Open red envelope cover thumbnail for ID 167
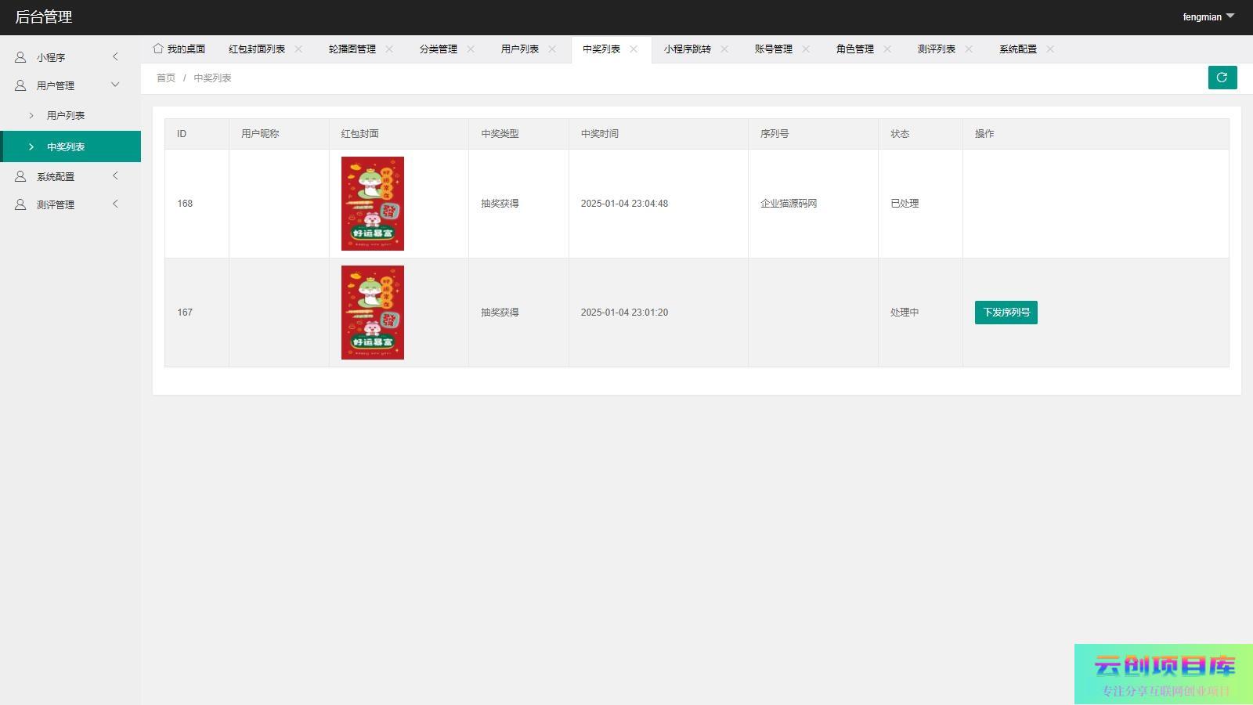Viewport: 1253px width, 705px height. [x=373, y=313]
